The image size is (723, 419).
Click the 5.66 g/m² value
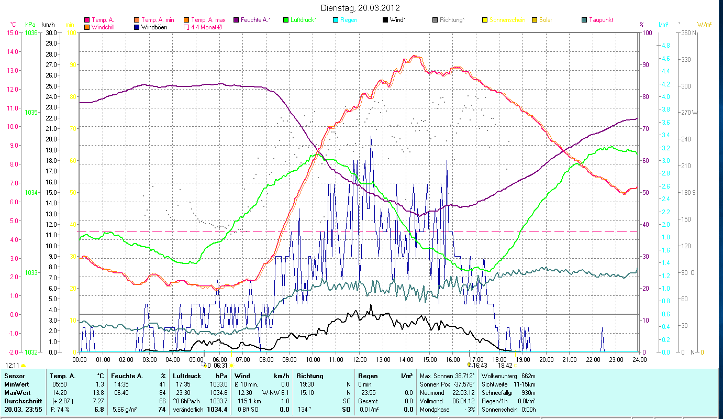125,409
